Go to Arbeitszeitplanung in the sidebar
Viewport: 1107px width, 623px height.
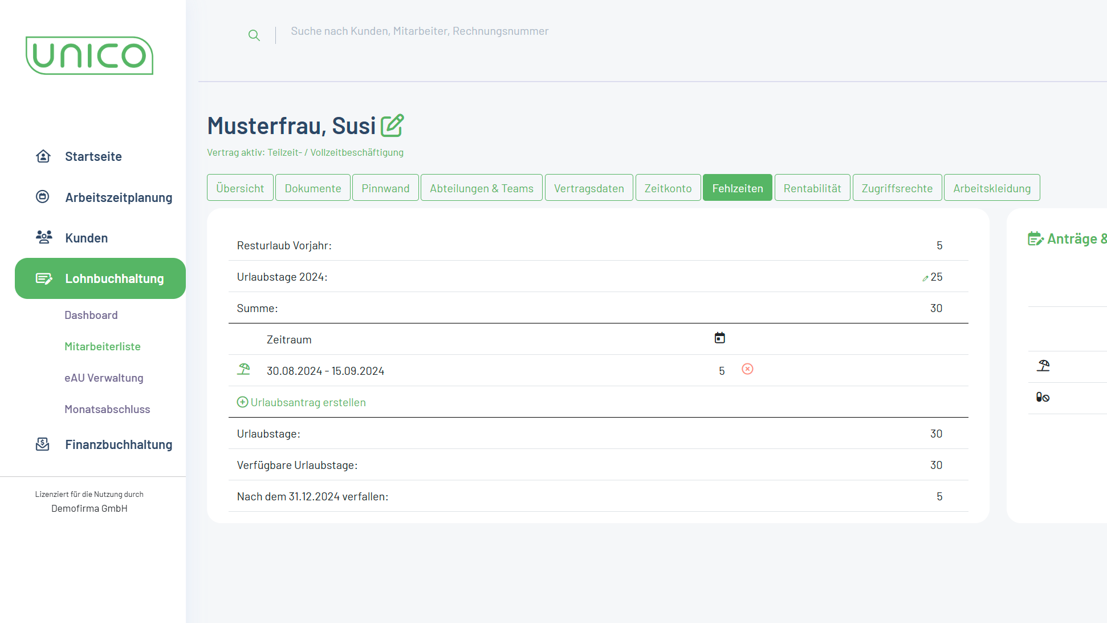[x=119, y=197]
